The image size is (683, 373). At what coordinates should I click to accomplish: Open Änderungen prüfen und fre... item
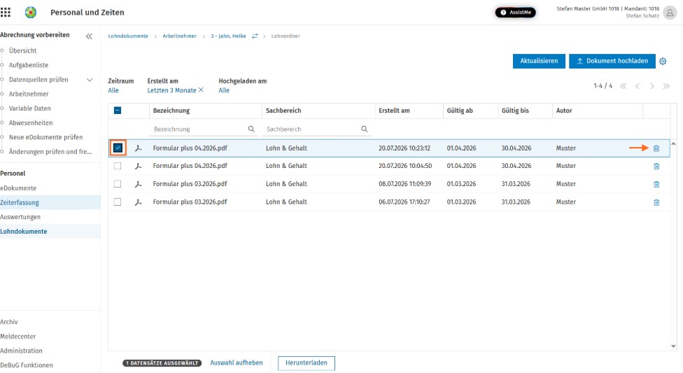(x=50, y=152)
